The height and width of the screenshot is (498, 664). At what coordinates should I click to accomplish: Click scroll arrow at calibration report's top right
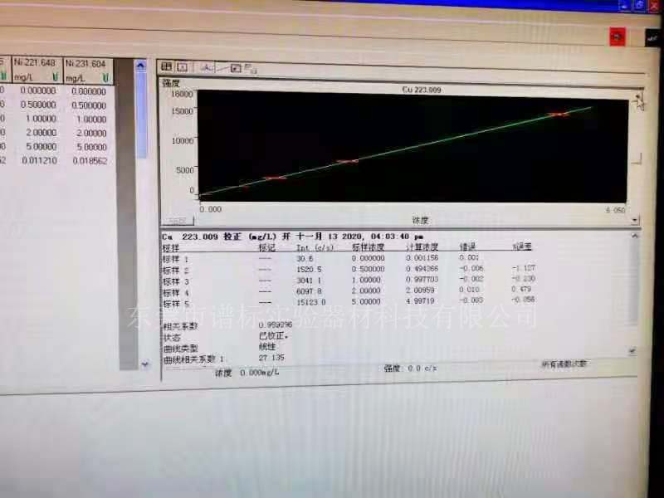click(635, 236)
